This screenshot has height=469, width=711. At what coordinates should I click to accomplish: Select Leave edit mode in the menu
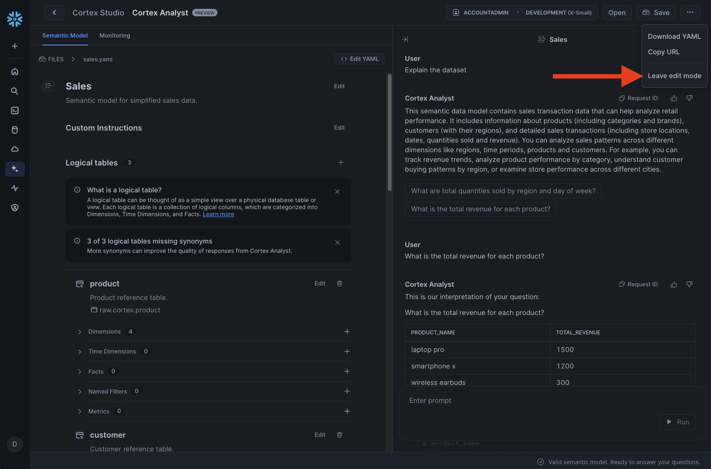(x=674, y=75)
